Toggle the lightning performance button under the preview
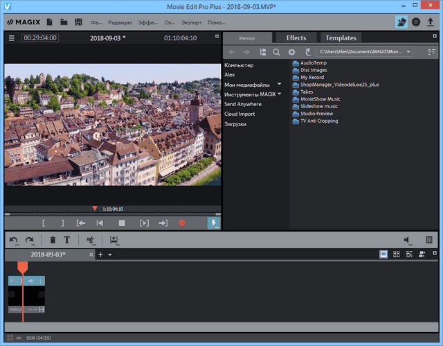Image resolution: width=443 pixels, height=346 pixels. (x=213, y=223)
